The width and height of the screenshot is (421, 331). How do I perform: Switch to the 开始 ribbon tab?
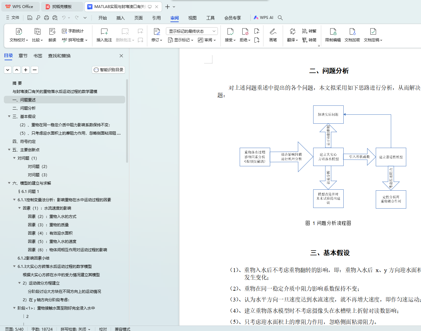tap(103, 18)
